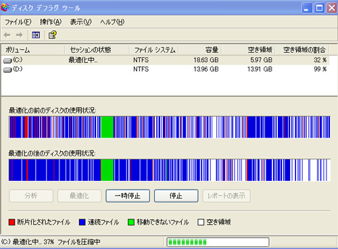This screenshot has width=338, height=249.
Task: Sort by セッションの状態 column header
Action: [x=97, y=50]
